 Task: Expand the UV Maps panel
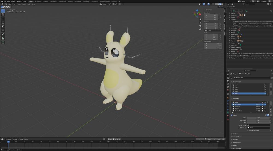click(x=234, y=134)
